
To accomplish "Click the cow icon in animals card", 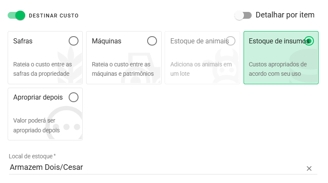I will point(226,66).
